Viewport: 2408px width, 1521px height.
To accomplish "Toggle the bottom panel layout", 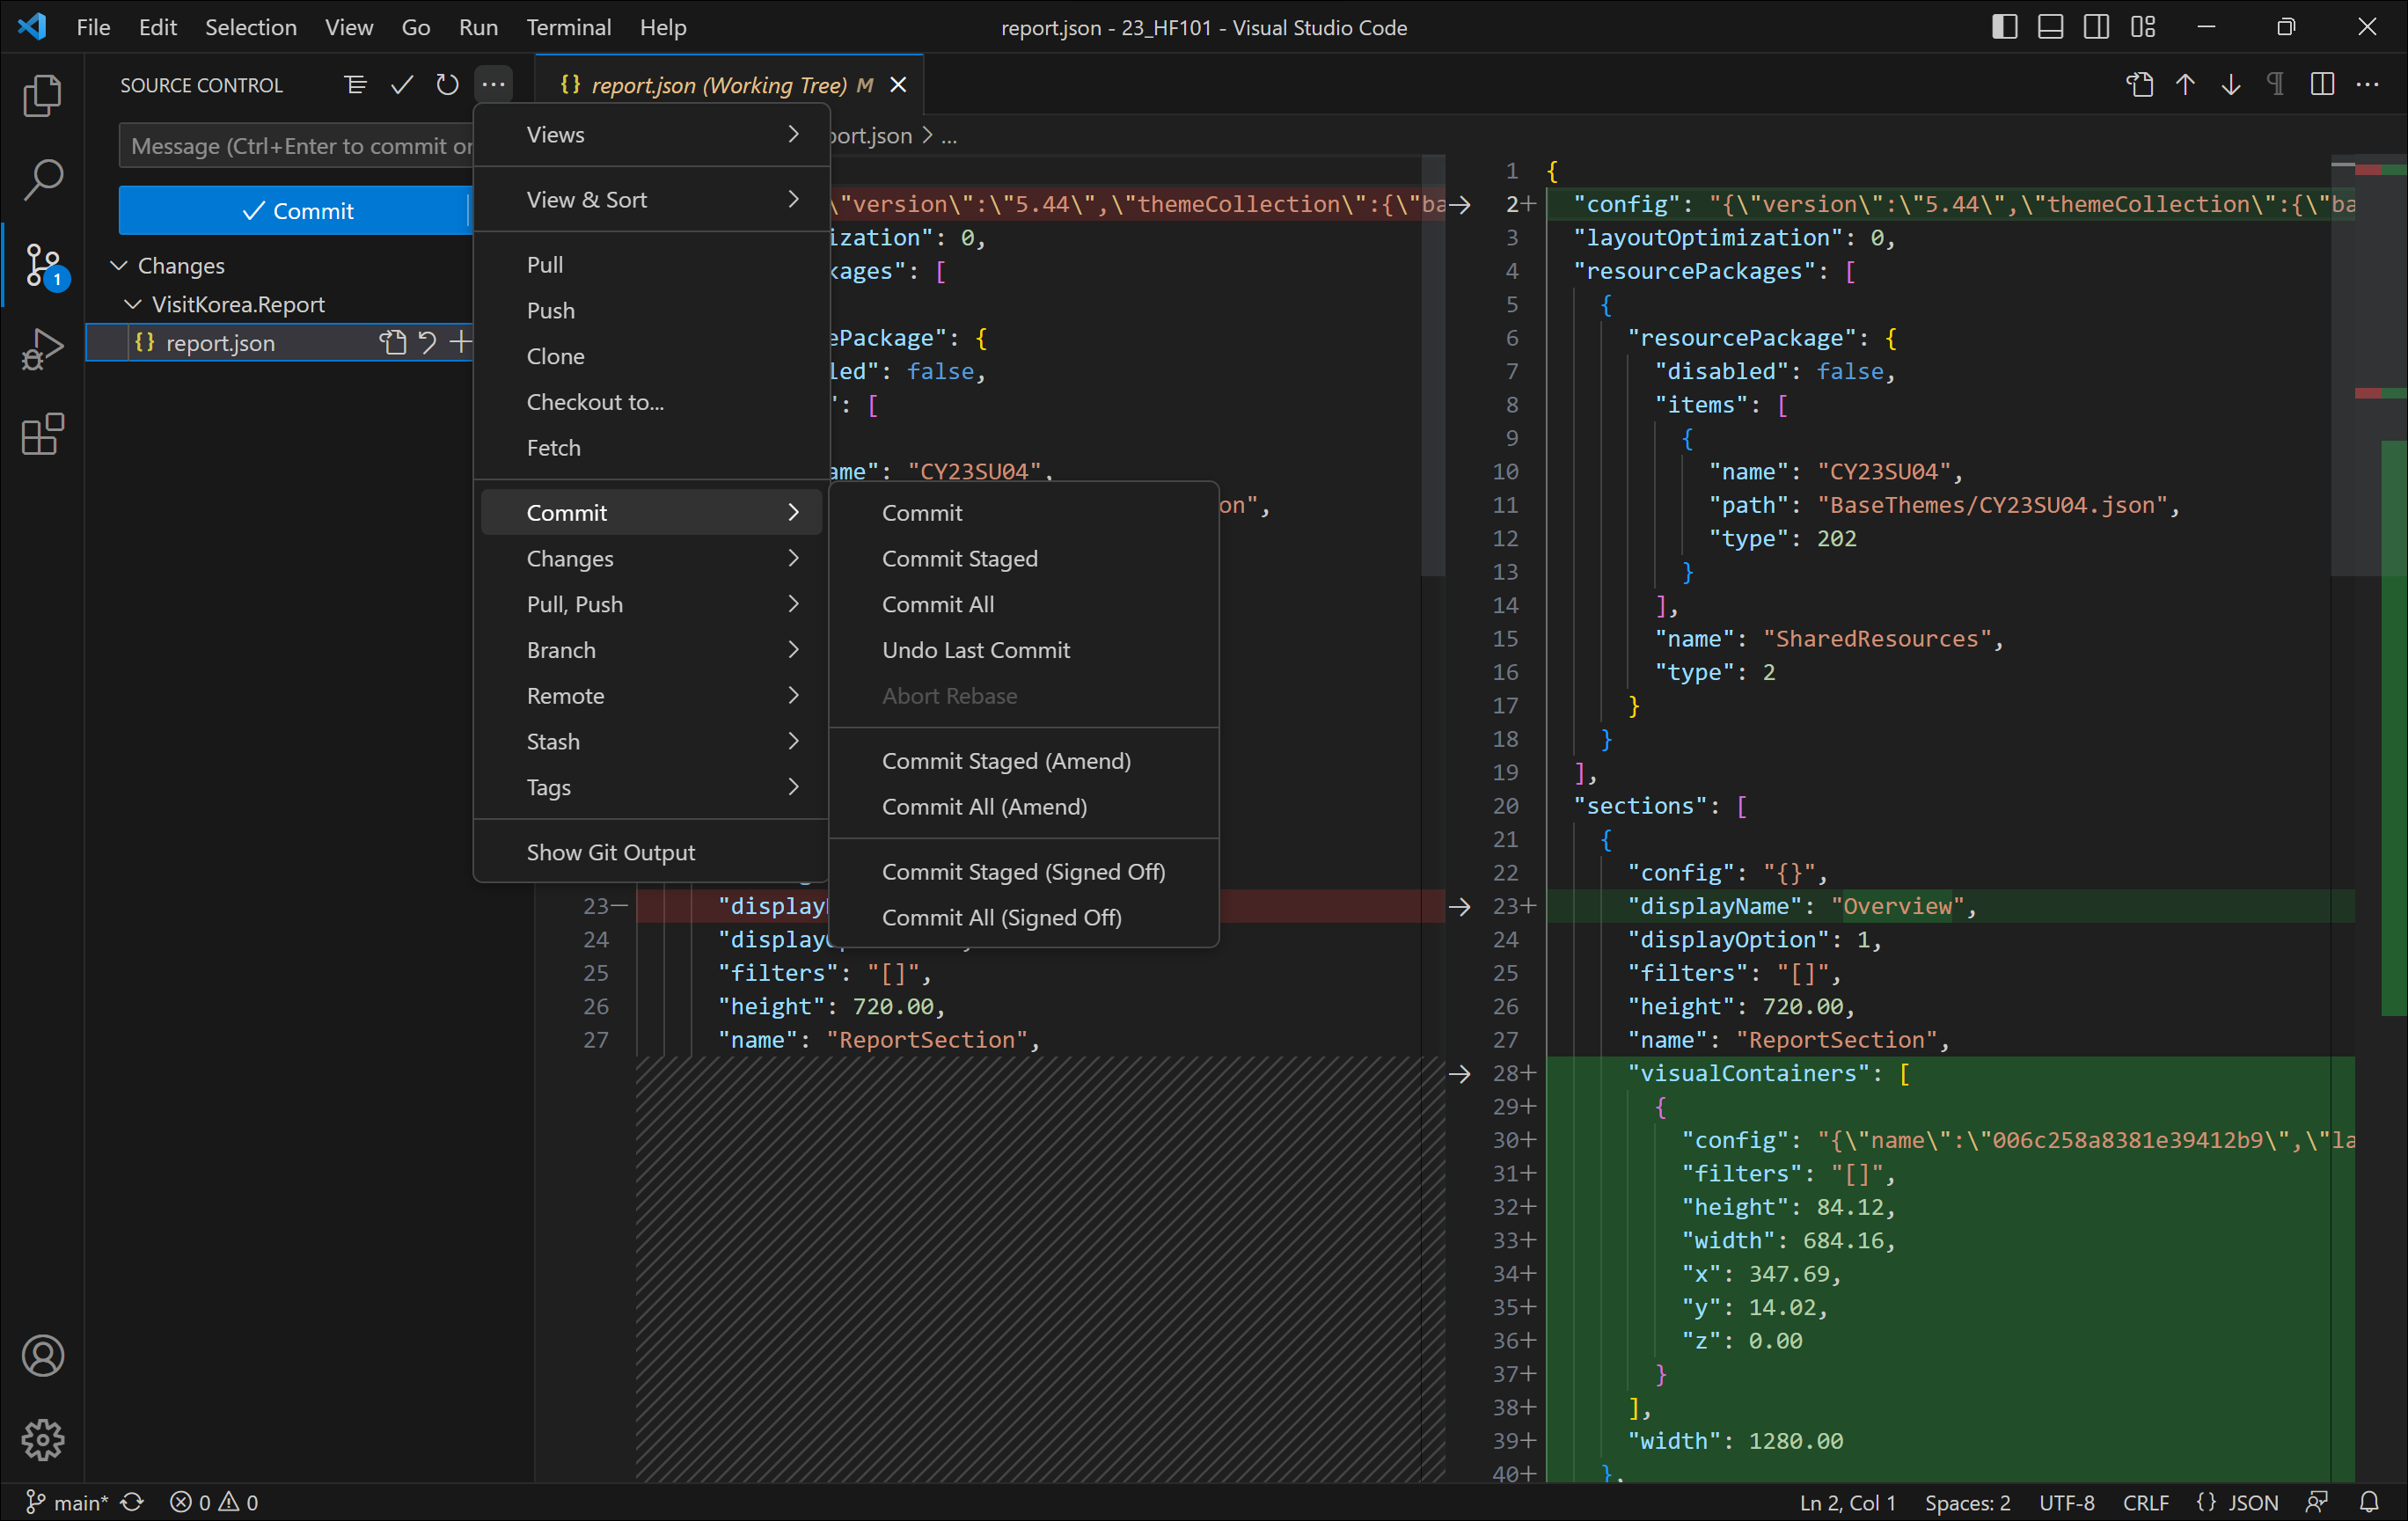I will [2050, 27].
